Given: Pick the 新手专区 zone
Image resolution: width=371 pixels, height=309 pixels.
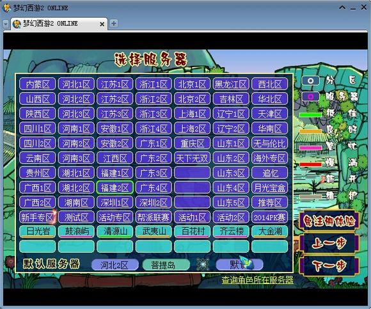Looking at the screenshot, I should (x=37, y=218).
